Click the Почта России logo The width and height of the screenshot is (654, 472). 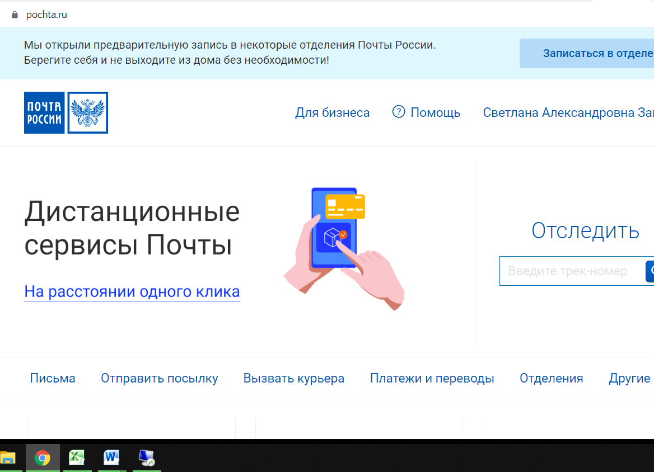pyautogui.click(x=66, y=112)
